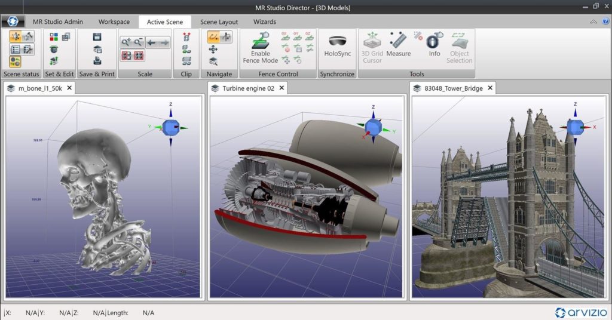
Task: Click the zoom out magnifier in Scale
Action: [139, 42]
